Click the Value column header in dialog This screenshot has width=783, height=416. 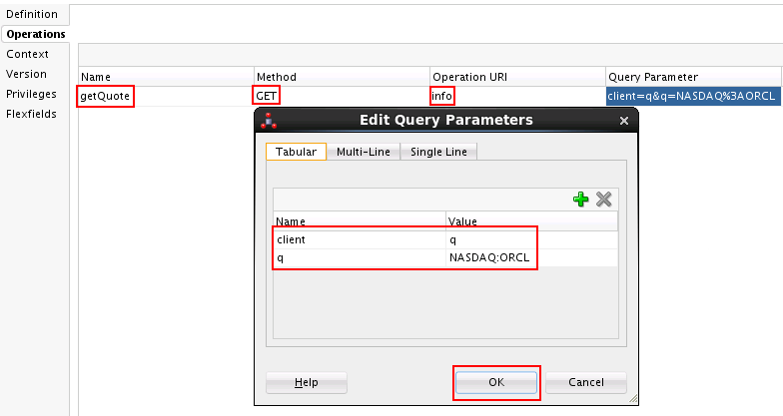(x=531, y=221)
